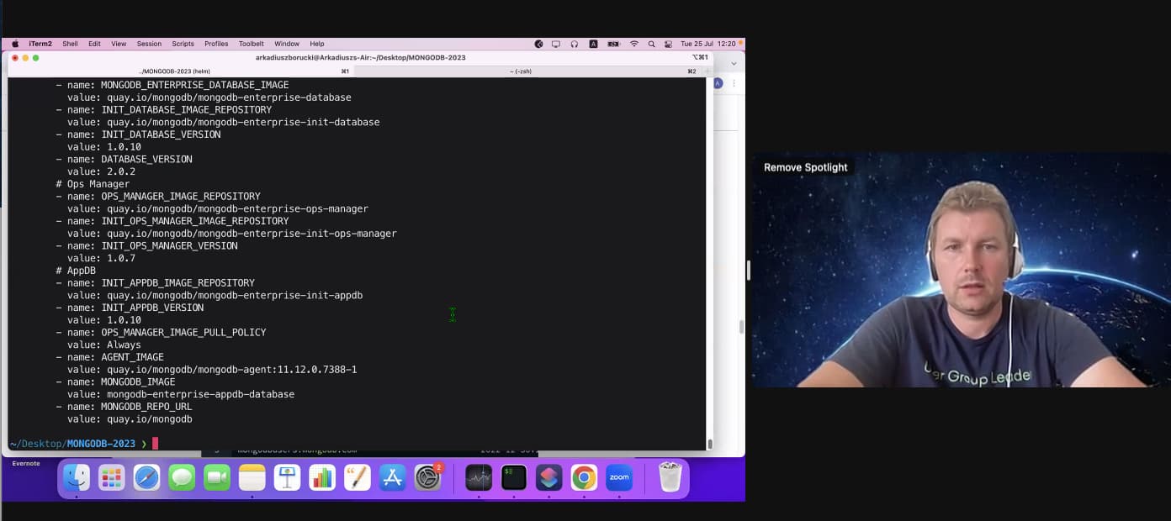The height and width of the screenshot is (521, 1171).
Task: Open iTerm2 application menu
Action: (40, 44)
